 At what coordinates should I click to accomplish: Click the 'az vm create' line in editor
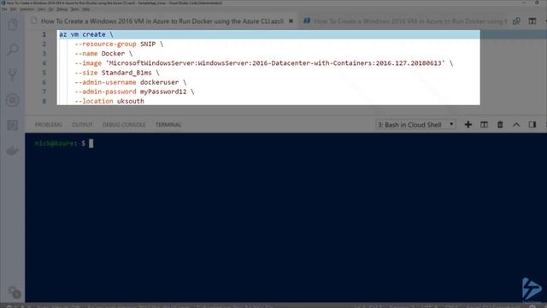(x=85, y=34)
